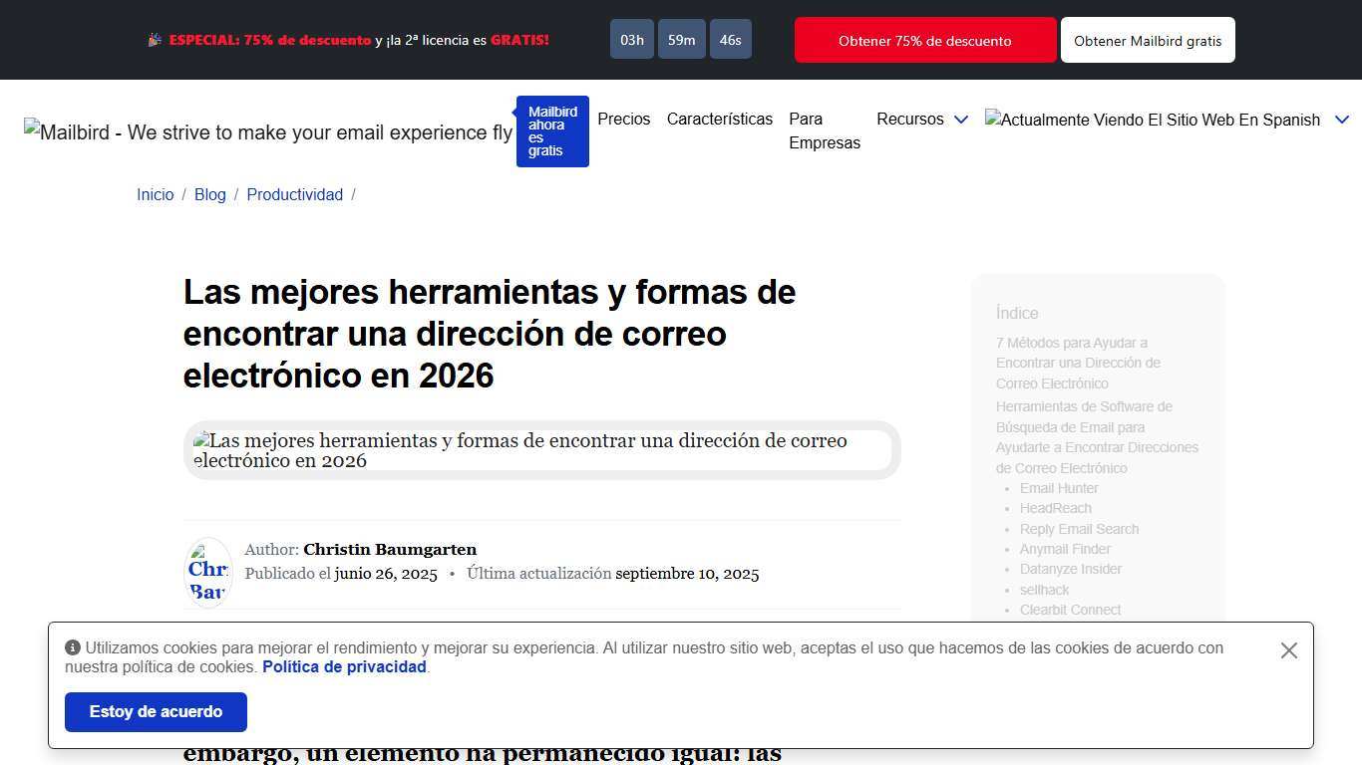1362x765 pixels.
Task: Open the Precios menu item
Action: click(624, 119)
